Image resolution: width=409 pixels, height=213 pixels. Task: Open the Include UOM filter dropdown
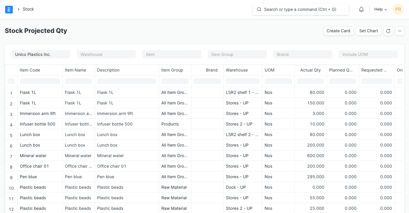(368, 54)
